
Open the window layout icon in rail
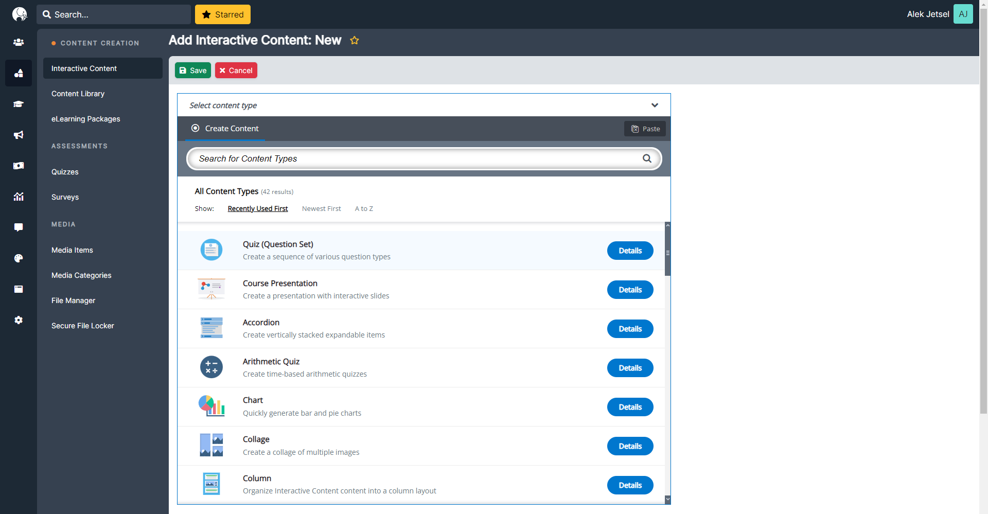pyautogui.click(x=19, y=289)
